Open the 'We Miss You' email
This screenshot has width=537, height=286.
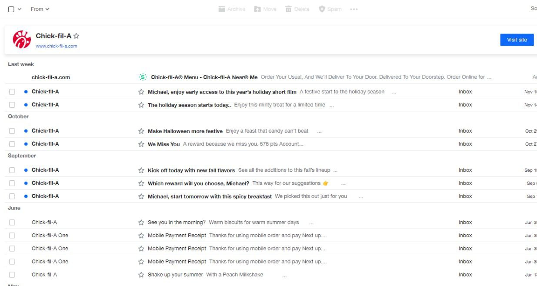(164, 144)
